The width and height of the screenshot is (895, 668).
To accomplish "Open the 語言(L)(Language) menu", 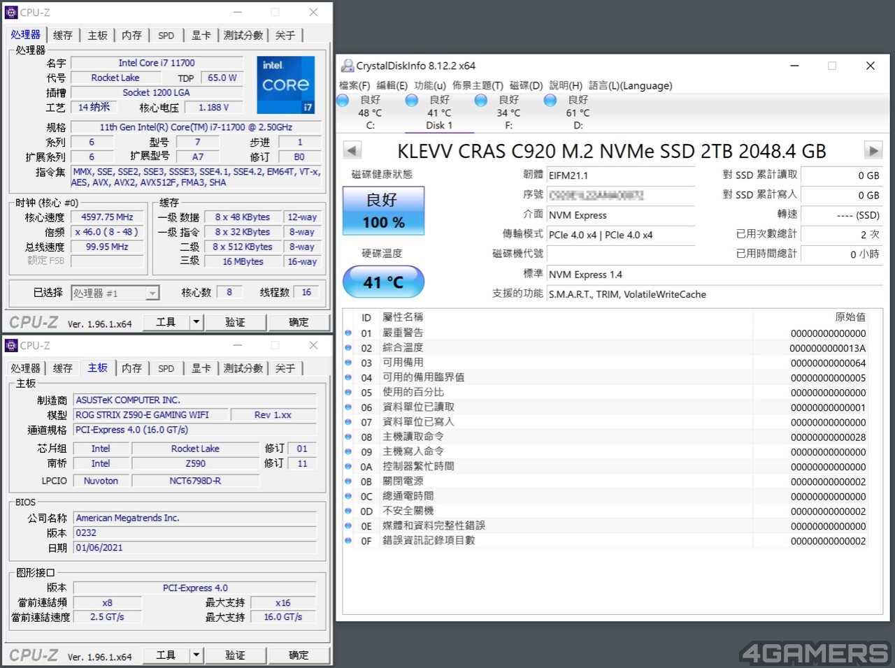I will pyautogui.click(x=631, y=85).
